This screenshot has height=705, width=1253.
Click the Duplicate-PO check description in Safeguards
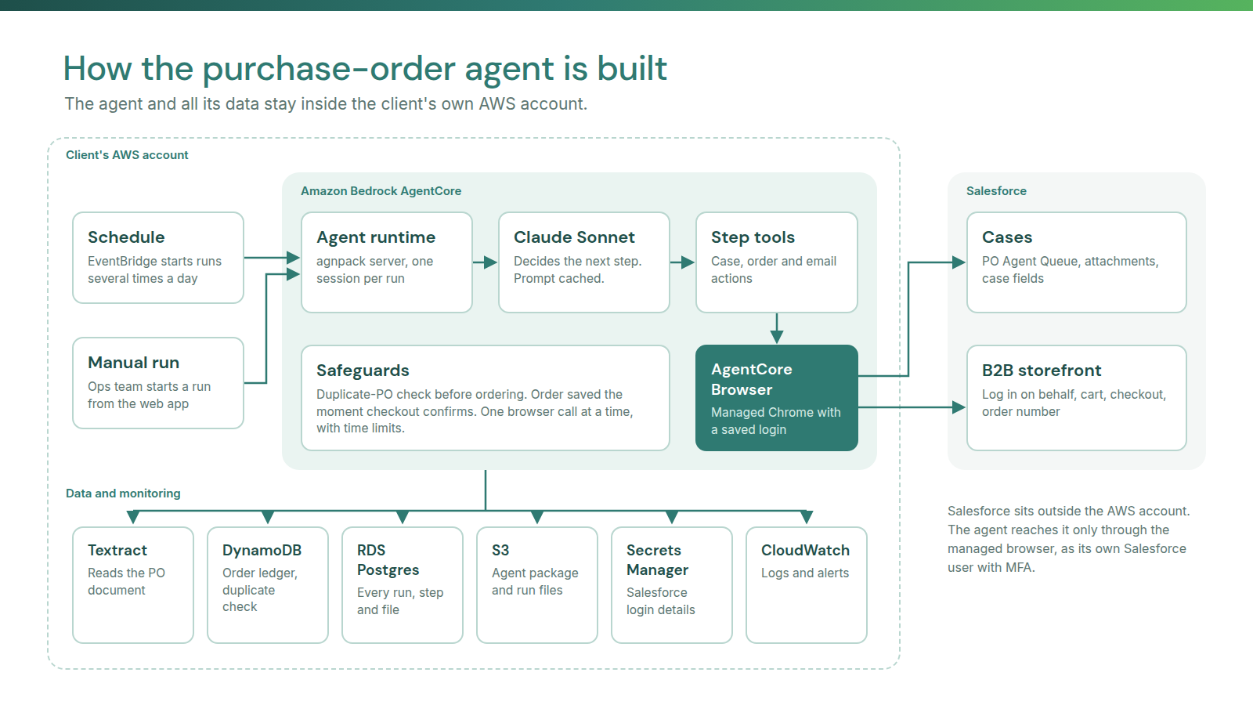(x=475, y=411)
